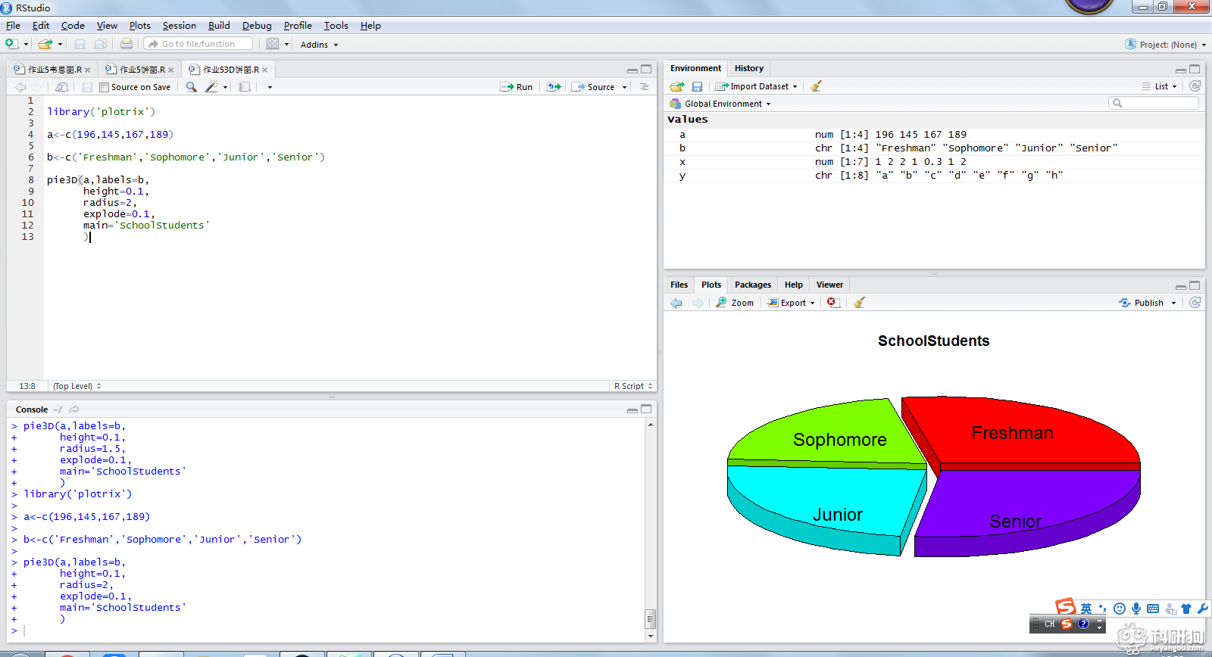Remove the current plot with the red X icon
Screen dimensions: 1212x657
click(x=832, y=303)
